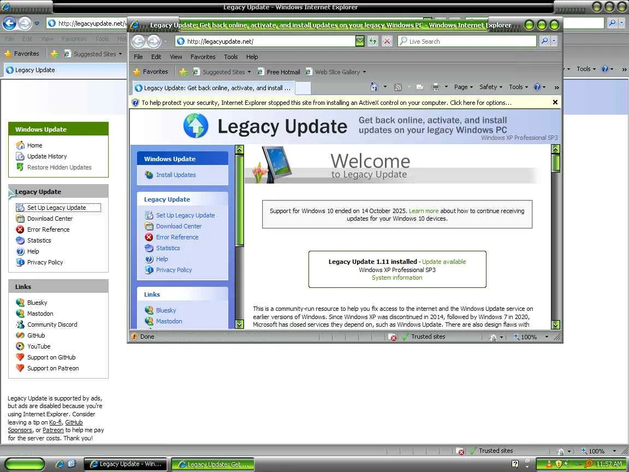
Task: Expand the Print dropdown arrow in the command bar
Action: [446, 87]
